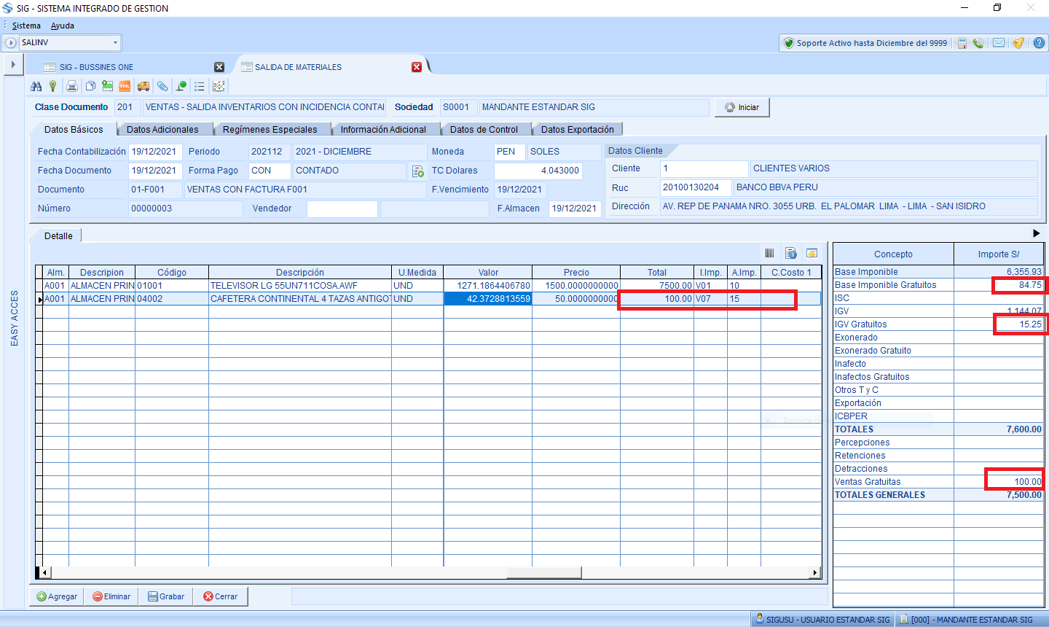Click the Agregar button
This screenshot has width=1049, height=627.
pyautogui.click(x=57, y=596)
